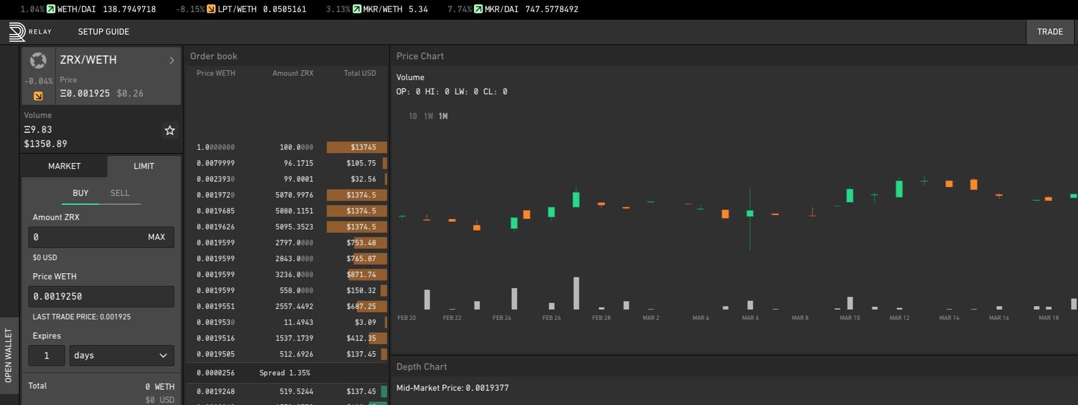
Task: Select the BUY tab
Action: coord(81,193)
